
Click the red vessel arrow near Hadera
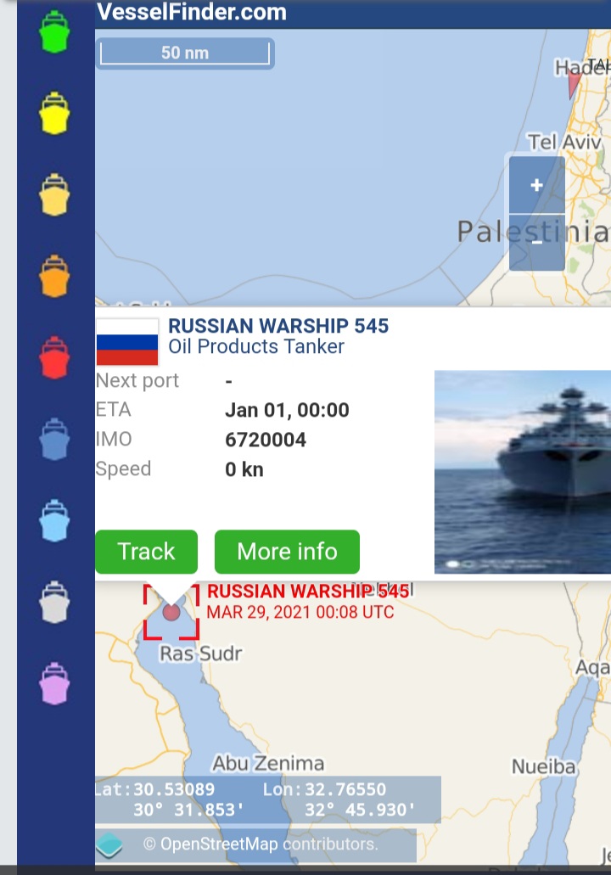click(x=574, y=85)
